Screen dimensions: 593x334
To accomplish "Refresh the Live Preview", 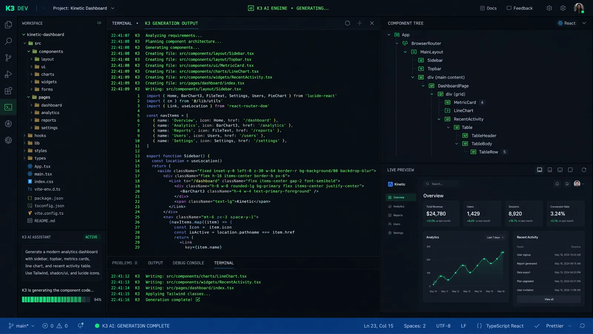I will coord(584,170).
